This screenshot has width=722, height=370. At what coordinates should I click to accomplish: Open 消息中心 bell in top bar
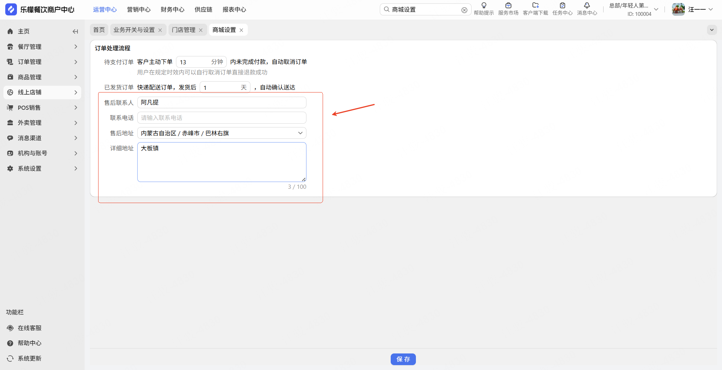point(587,9)
